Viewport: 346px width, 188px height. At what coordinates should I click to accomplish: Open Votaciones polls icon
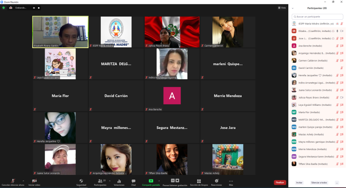(119, 181)
